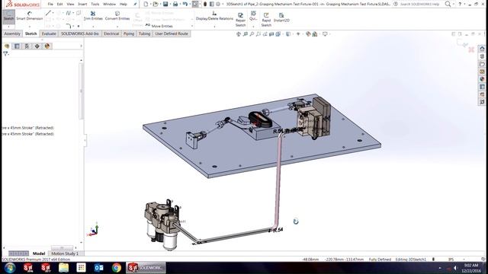
Task: Open the View Settings monitor dropdown
Action: (326, 33)
